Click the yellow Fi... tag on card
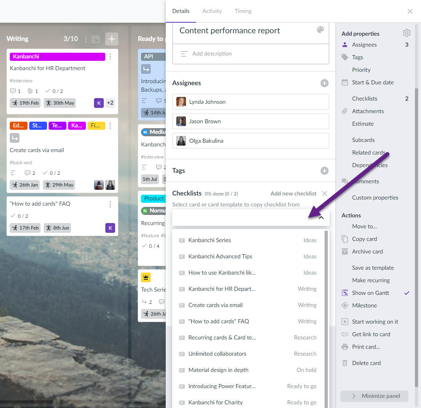 (96, 125)
